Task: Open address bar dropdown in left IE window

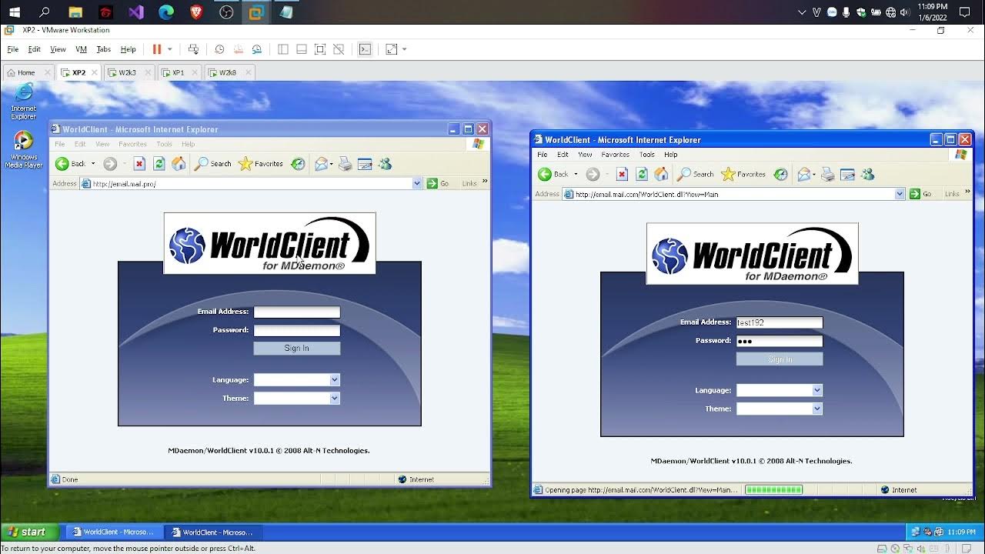Action: (417, 184)
